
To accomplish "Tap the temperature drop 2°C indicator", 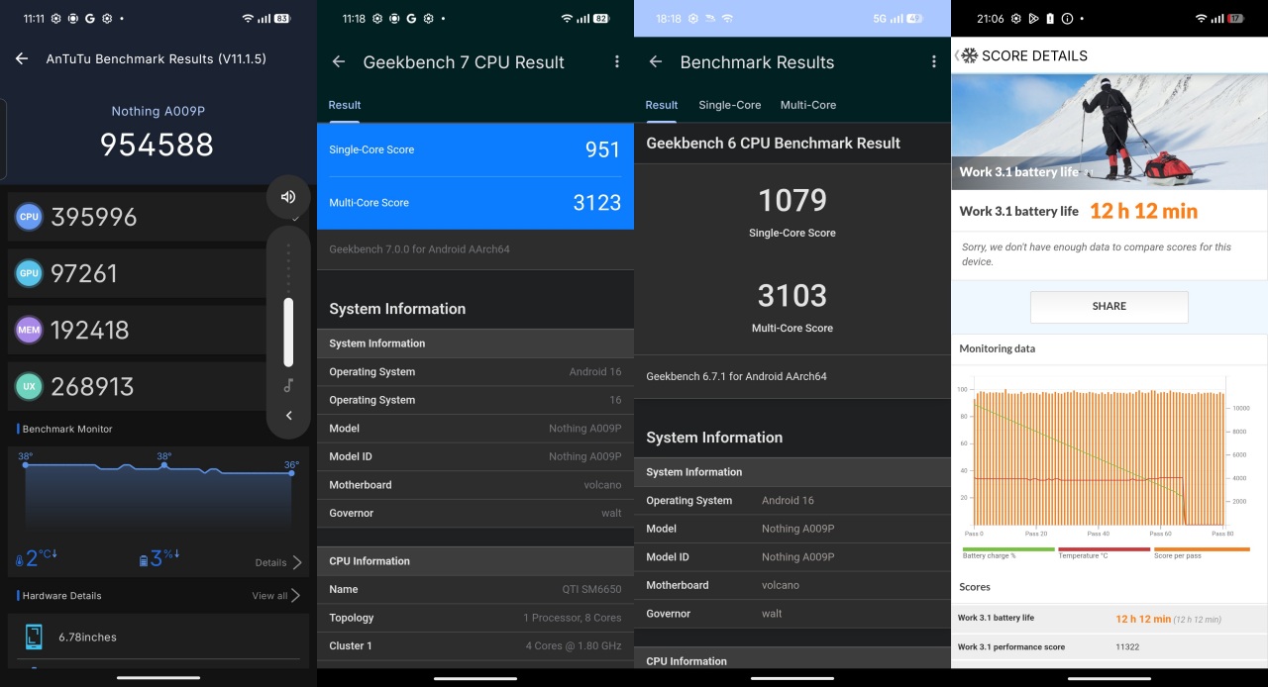I will coord(37,558).
